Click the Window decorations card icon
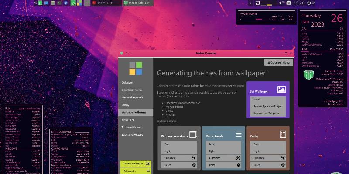The image size is (349, 174). point(193,134)
